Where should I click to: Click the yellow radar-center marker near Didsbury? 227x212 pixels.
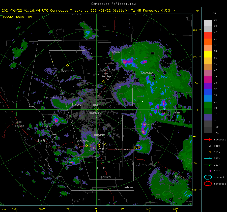point(96,110)
